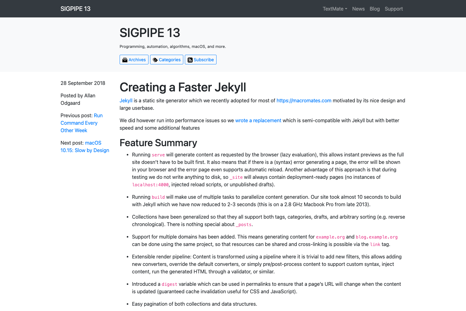Viewport: 466px width, 311px height.
Task: Click the archive box icon
Action: pyautogui.click(x=125, y=60)
